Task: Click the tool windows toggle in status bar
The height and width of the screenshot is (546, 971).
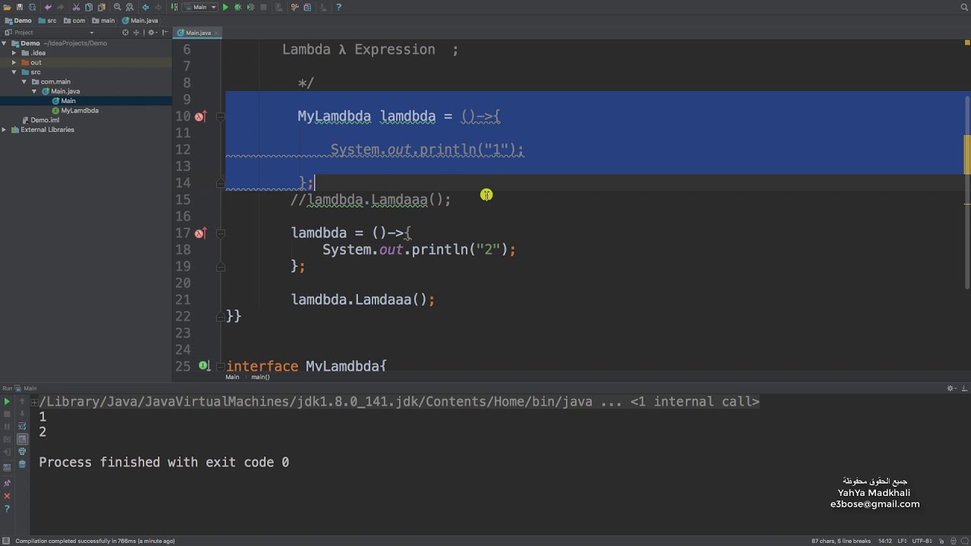Action: (x=6, y=541)
